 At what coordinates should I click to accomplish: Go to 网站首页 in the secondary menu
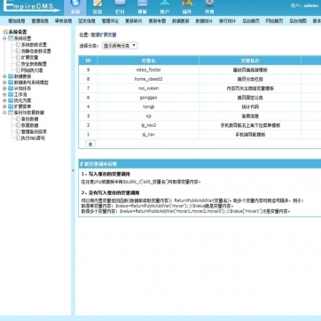pos(274,21)
